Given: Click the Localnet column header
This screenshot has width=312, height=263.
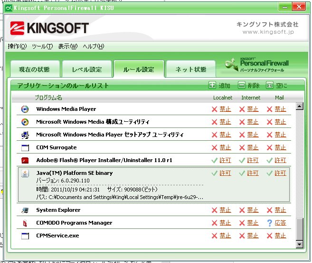Looking at the screenshot, I should 223,98.
